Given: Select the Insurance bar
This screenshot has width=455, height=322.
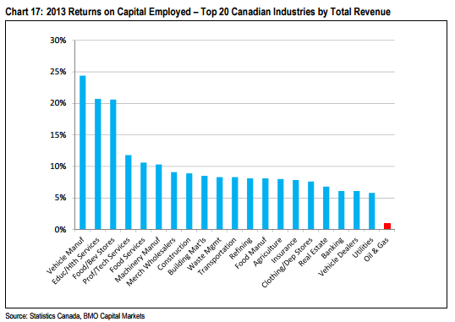Looking at the screenshot, I should [x=296, y=205].
